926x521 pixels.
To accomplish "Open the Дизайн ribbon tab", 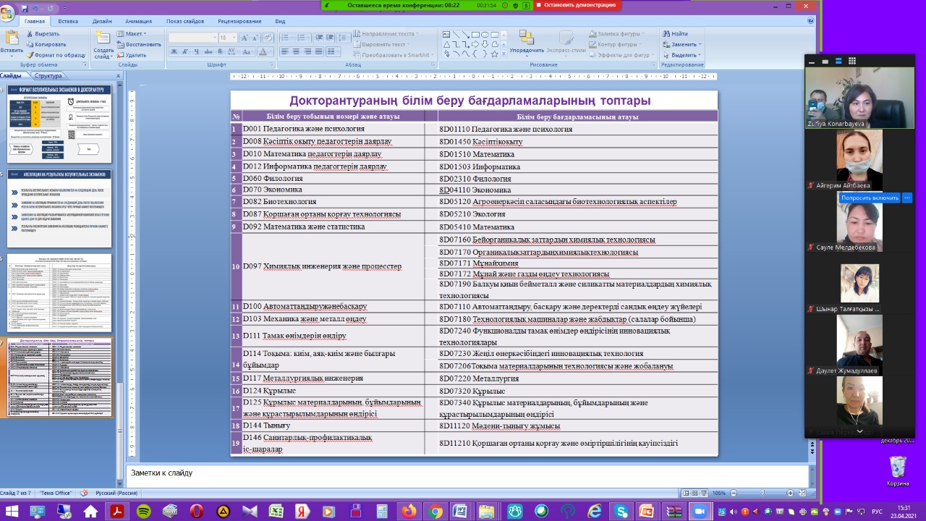I will pos(102,21).
